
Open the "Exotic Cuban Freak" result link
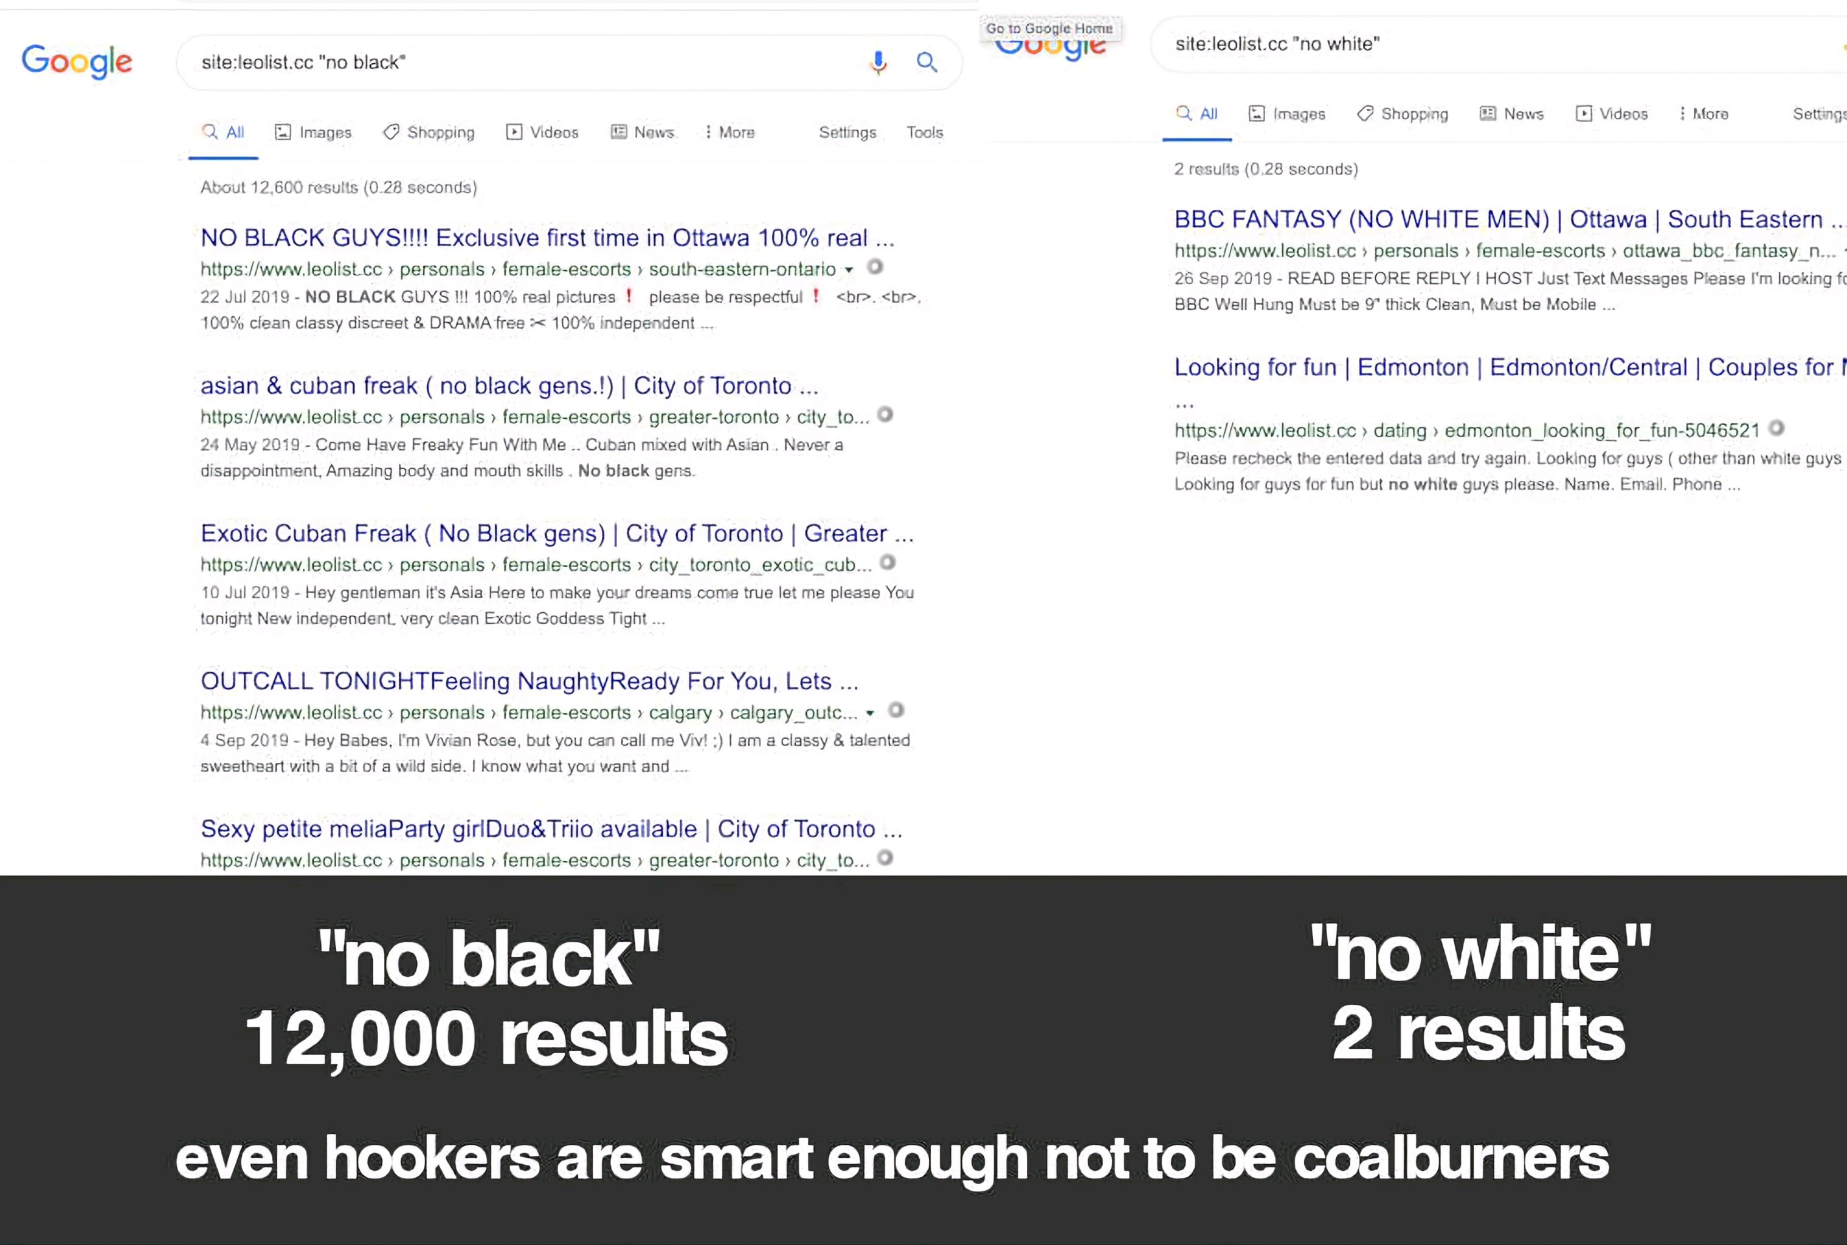(x=557, y=533)
